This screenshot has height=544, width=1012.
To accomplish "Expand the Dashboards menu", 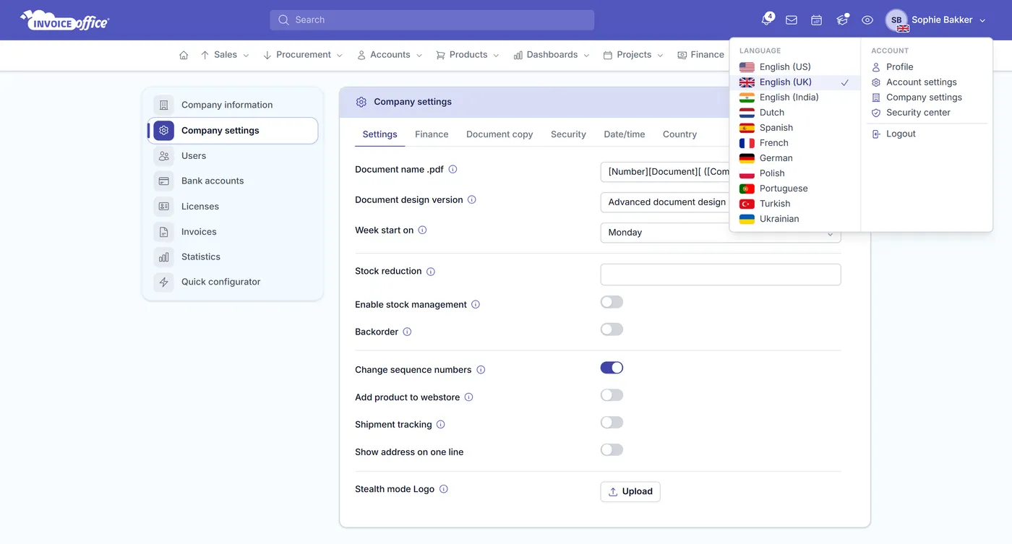I will [x=552, y=55].
